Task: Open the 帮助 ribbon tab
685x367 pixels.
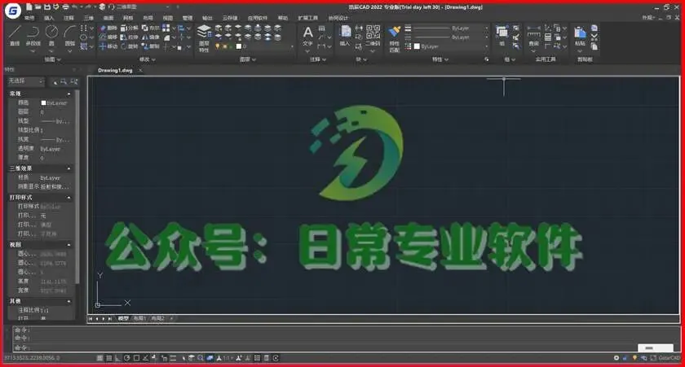Action: pyautogui.click(x=283, y=18)
